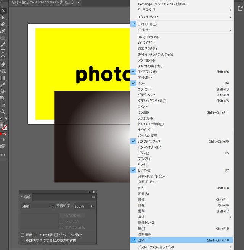Select the Rectangle tool
Screen dimensions: 244x250
(x=3, y=37)
